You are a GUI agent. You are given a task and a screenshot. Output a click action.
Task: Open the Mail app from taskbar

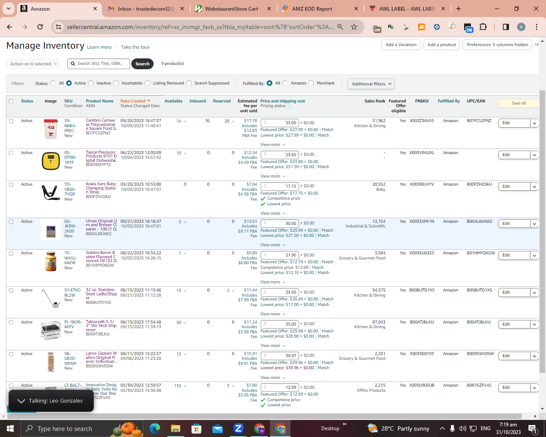pos(217,428)
